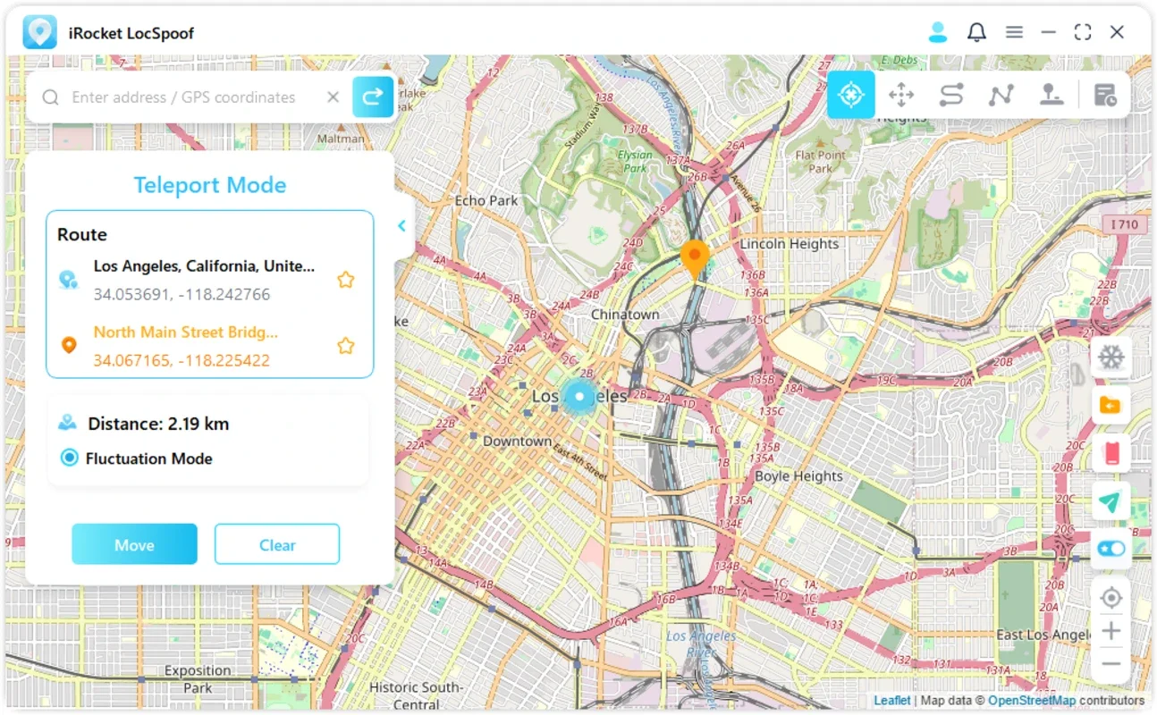Click the Clear button
Image resolution: width=1157 pixels, height=715 pixels.
coord(277,544)
